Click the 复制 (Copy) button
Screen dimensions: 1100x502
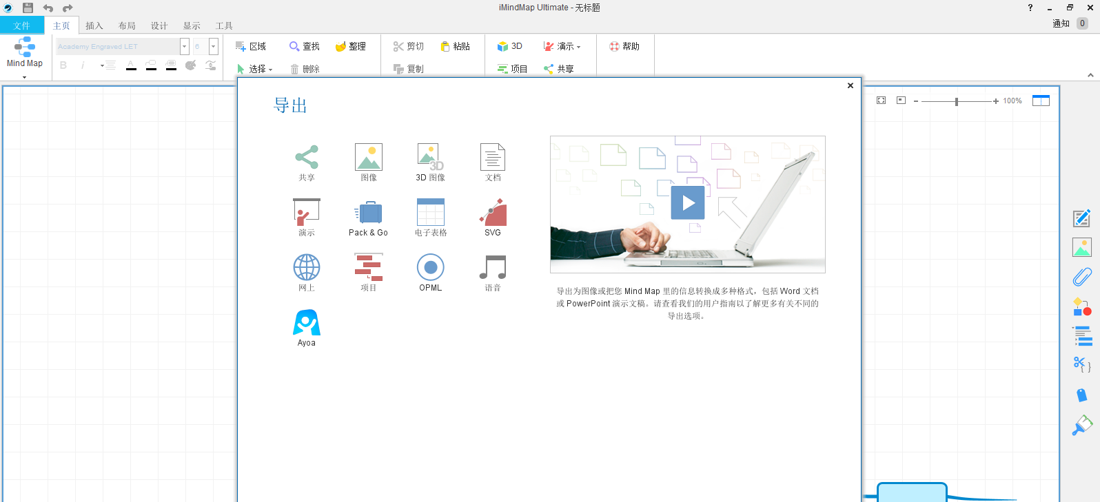pos(408,69)
